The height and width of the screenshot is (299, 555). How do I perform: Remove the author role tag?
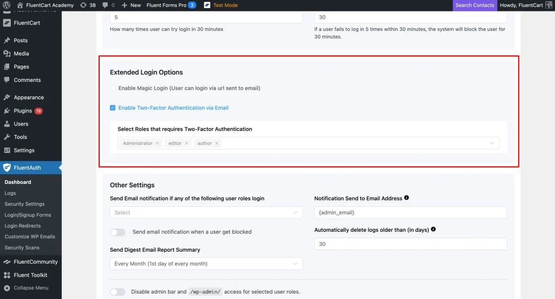click(x=217, y=143)
